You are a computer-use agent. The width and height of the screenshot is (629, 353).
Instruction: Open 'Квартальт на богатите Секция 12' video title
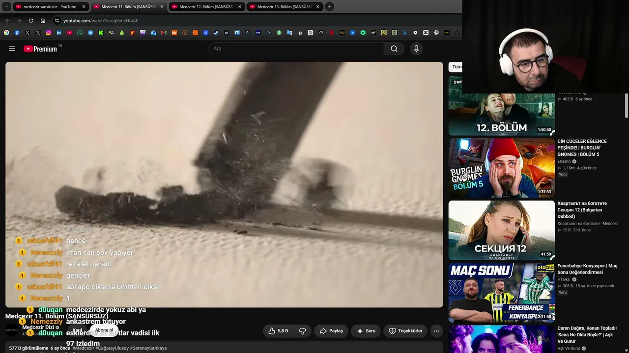(582, 210)
